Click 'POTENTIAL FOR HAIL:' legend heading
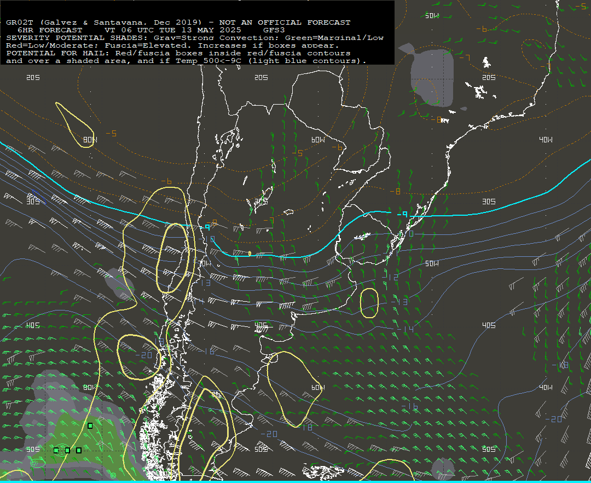591x483 pixels. pos(57,53)
